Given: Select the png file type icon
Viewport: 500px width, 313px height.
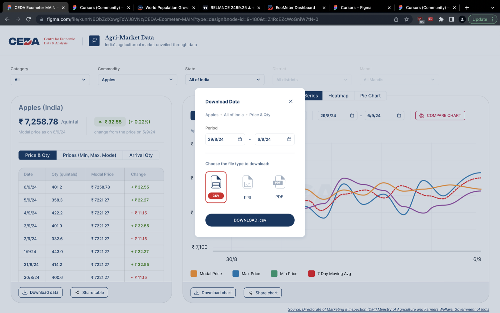Looking at the screenshot, I should [247, 187].
